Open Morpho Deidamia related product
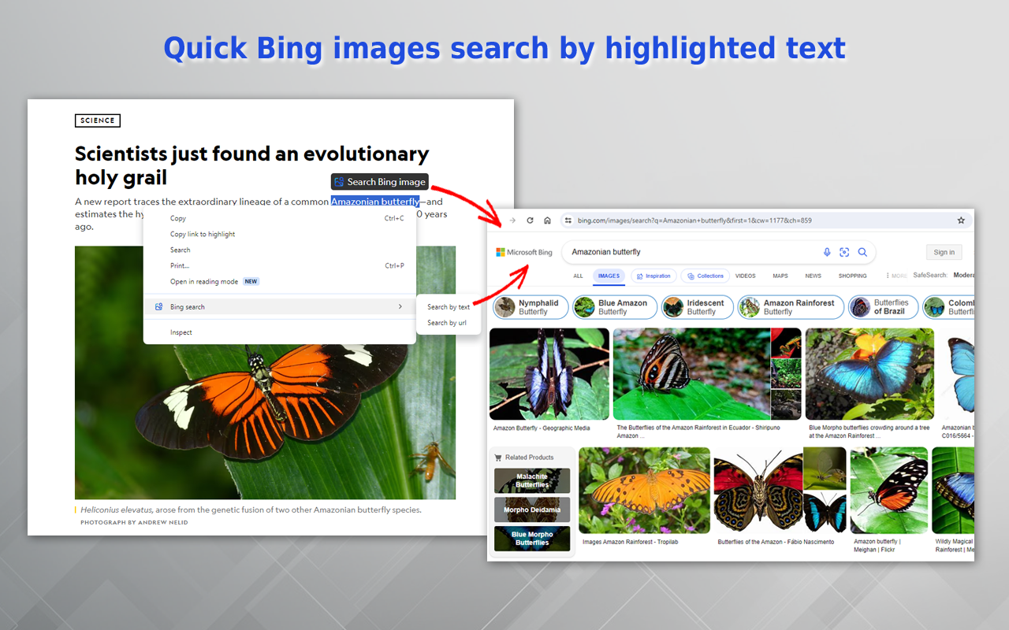Screen dimensions: 1009x630 532,510
